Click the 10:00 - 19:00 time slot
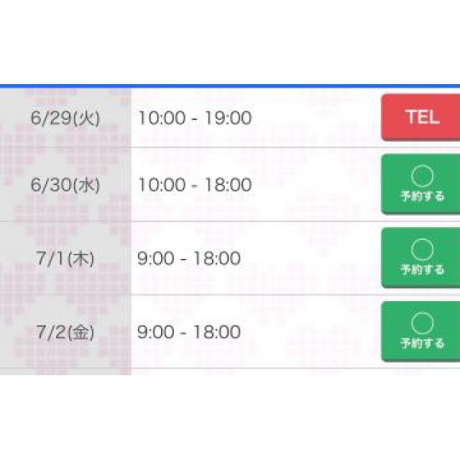The image size is (460, 460). [194, 117]
